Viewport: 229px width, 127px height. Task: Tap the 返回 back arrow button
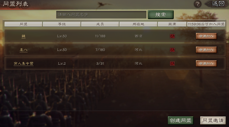217,4
